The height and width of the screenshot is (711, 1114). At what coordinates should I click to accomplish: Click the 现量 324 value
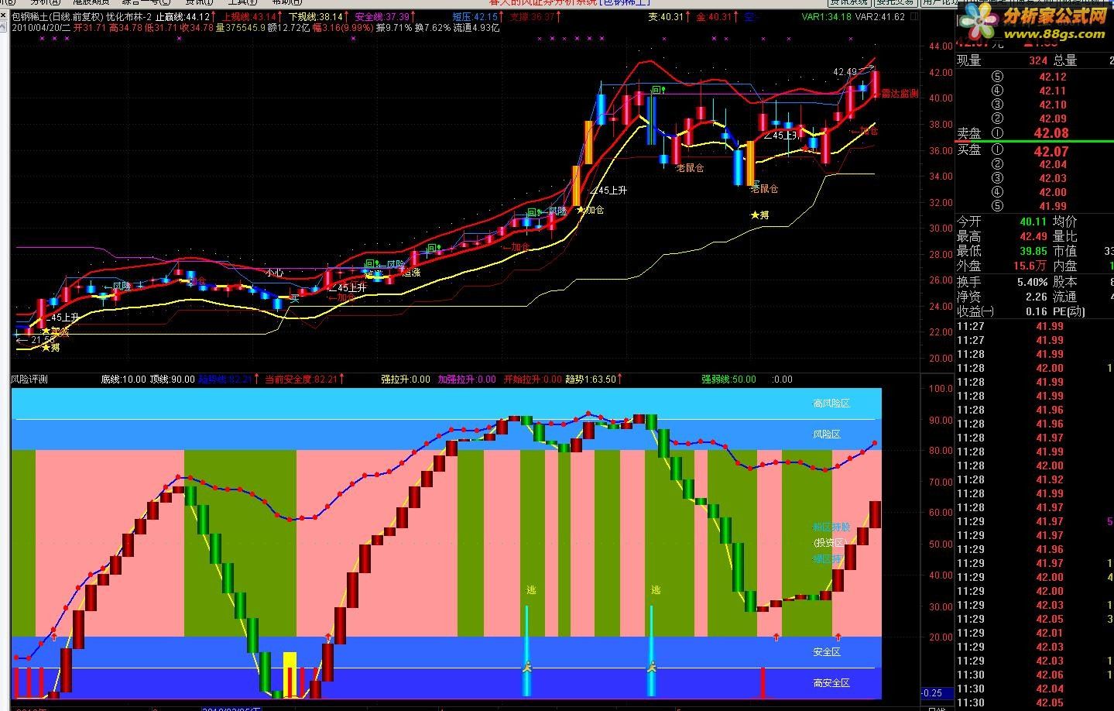coord(1038,60)
